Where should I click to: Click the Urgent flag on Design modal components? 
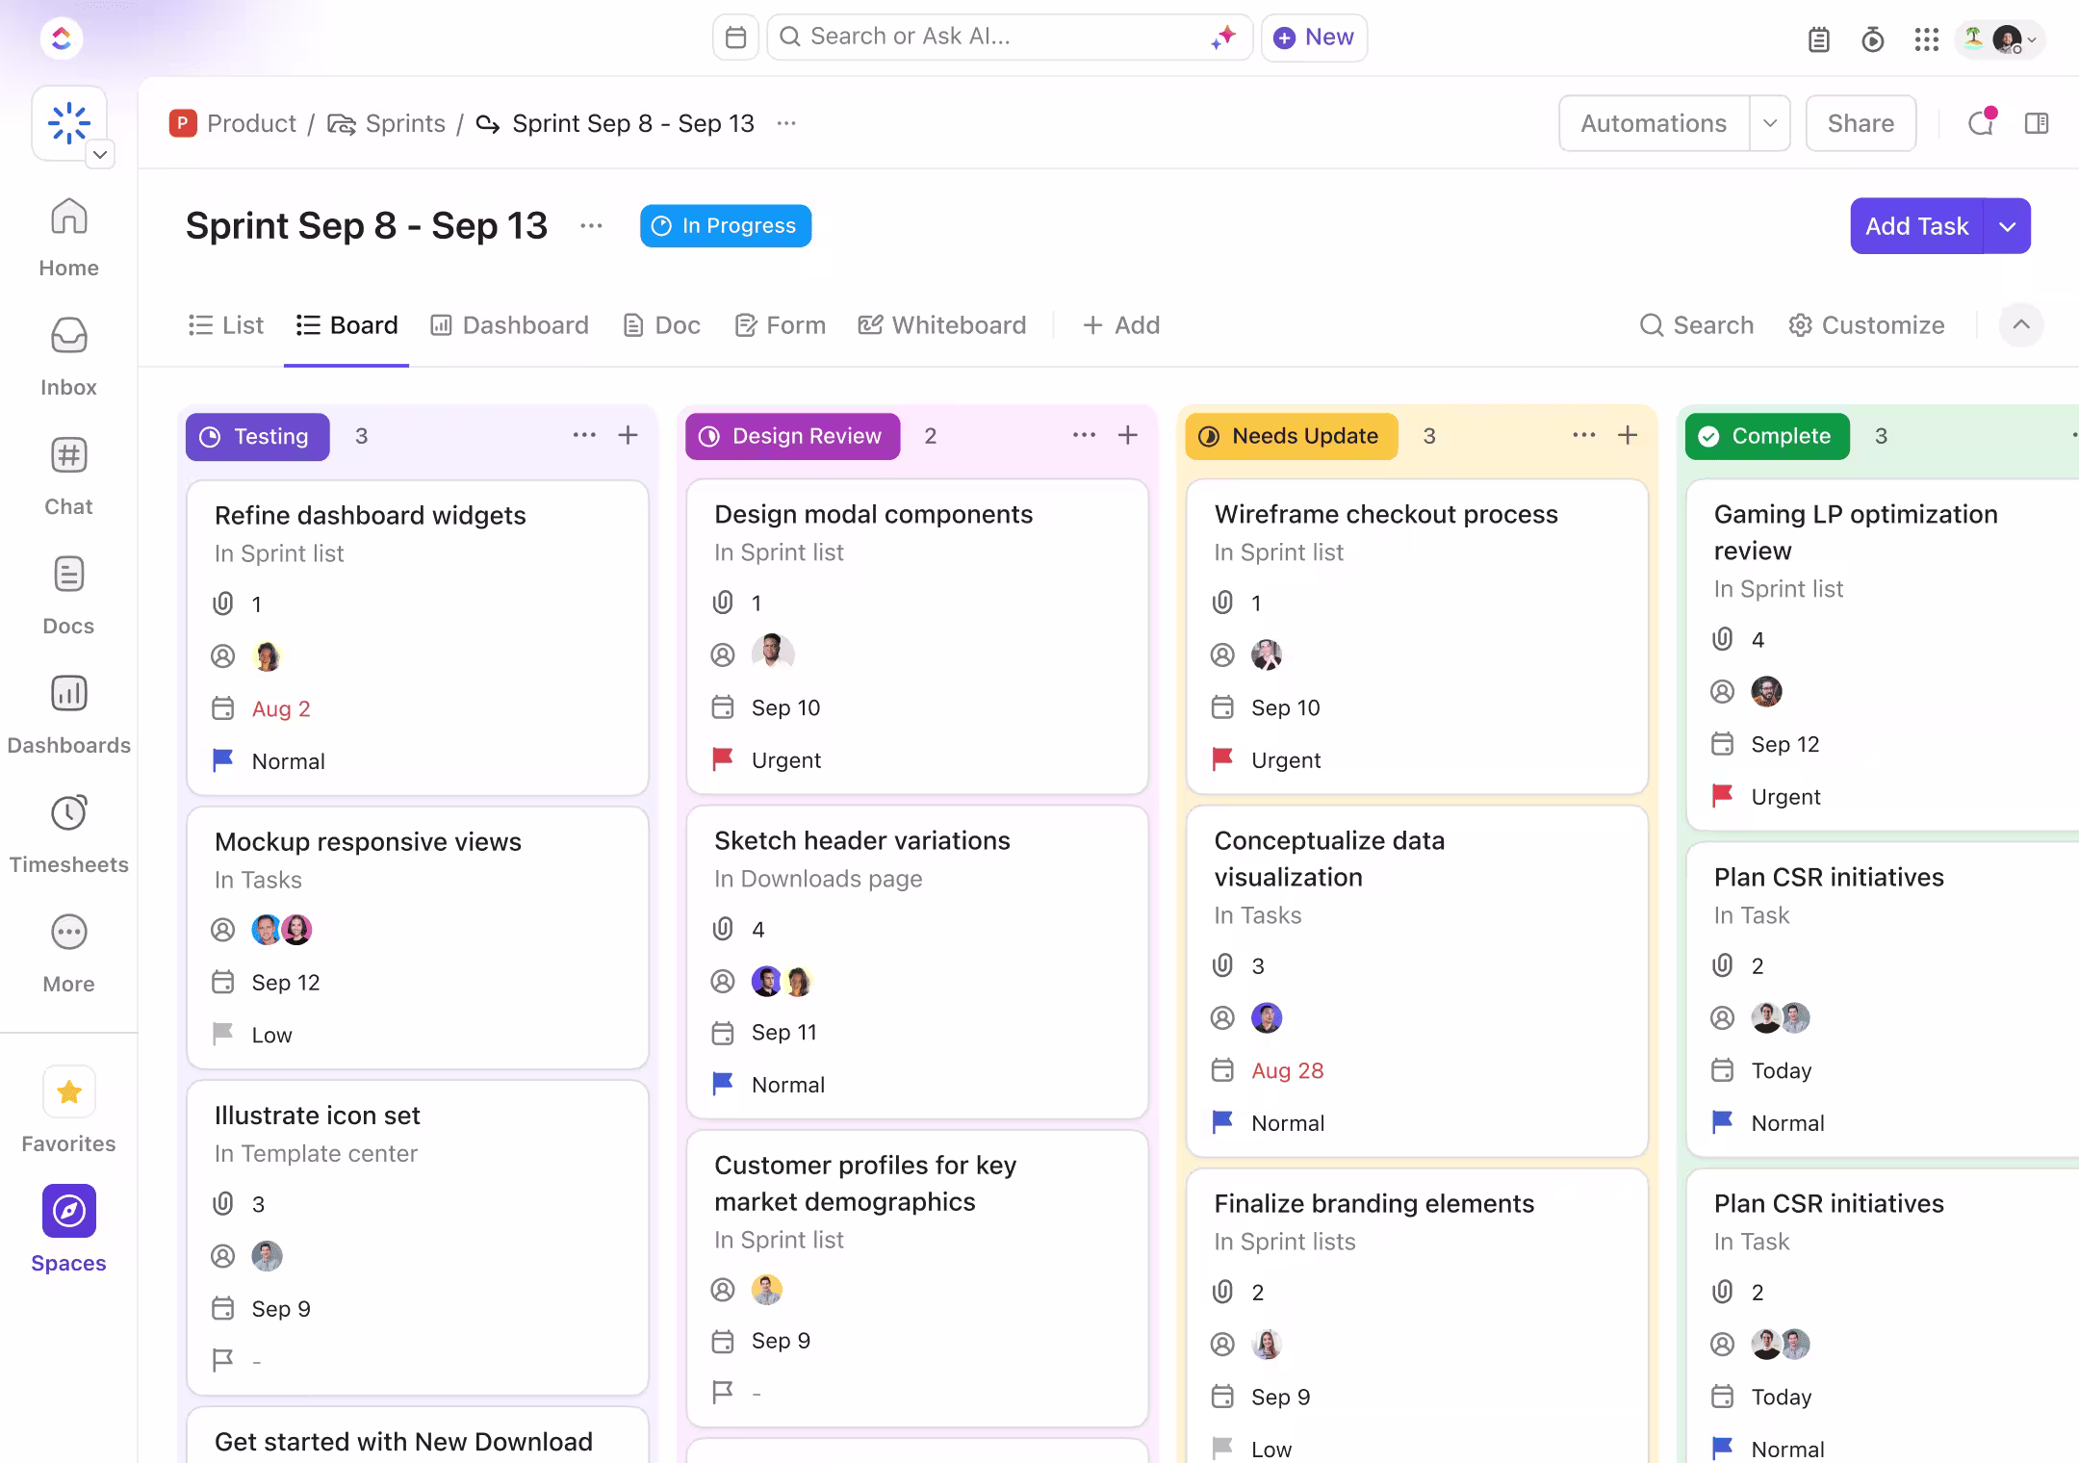tap(724, 759)
